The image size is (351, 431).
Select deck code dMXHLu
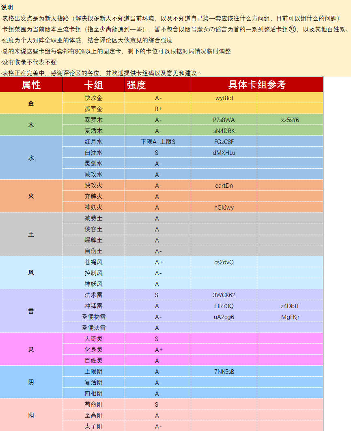[x=224, y=153]
